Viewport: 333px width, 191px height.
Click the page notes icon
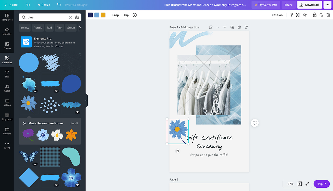tap(211, 27)
